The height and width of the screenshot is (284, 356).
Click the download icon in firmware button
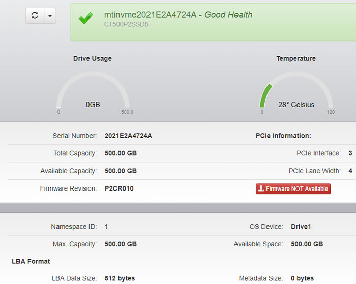coord(261,189)
